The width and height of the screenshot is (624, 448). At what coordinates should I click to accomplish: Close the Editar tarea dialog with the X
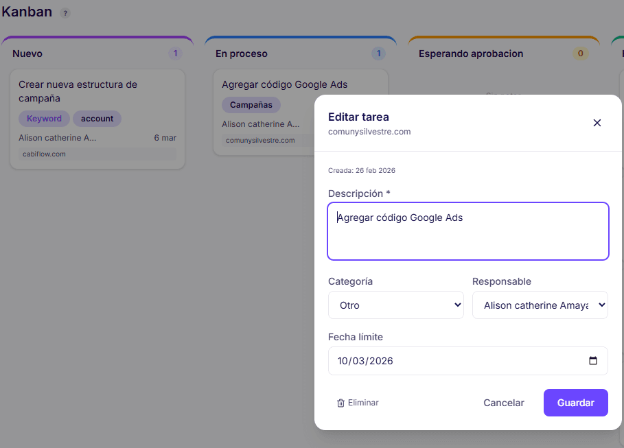click(597, 123)
